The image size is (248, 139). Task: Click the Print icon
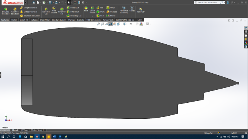[x=56, y=2]
